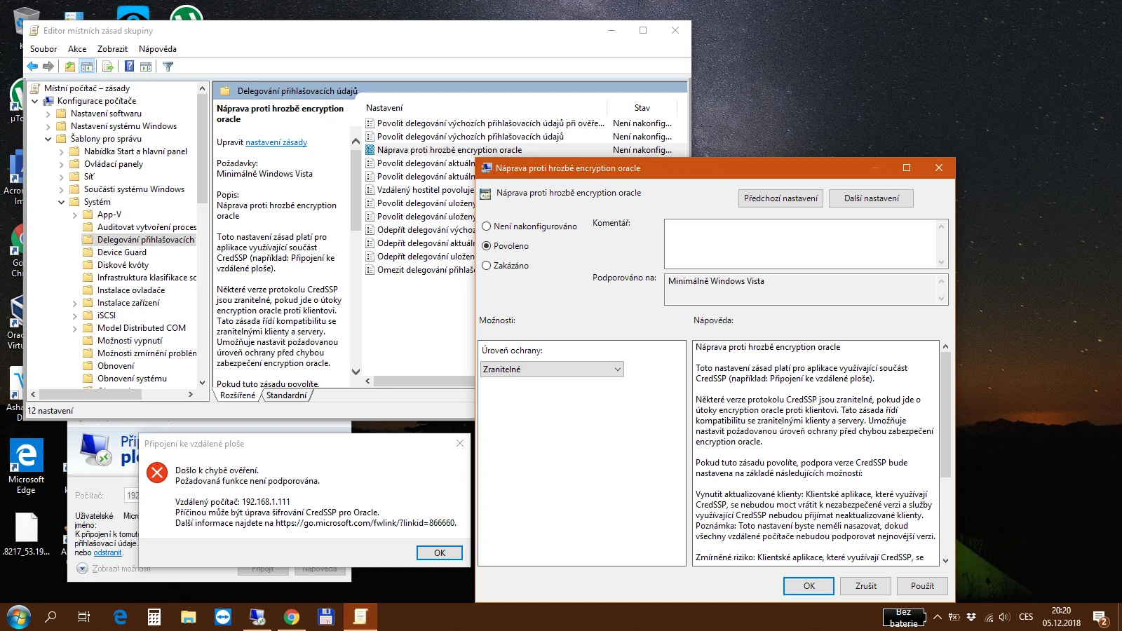This screenshot has height=631, width=1122.
Task: Open Task View from the taskbar
Action: click(84, 617)
